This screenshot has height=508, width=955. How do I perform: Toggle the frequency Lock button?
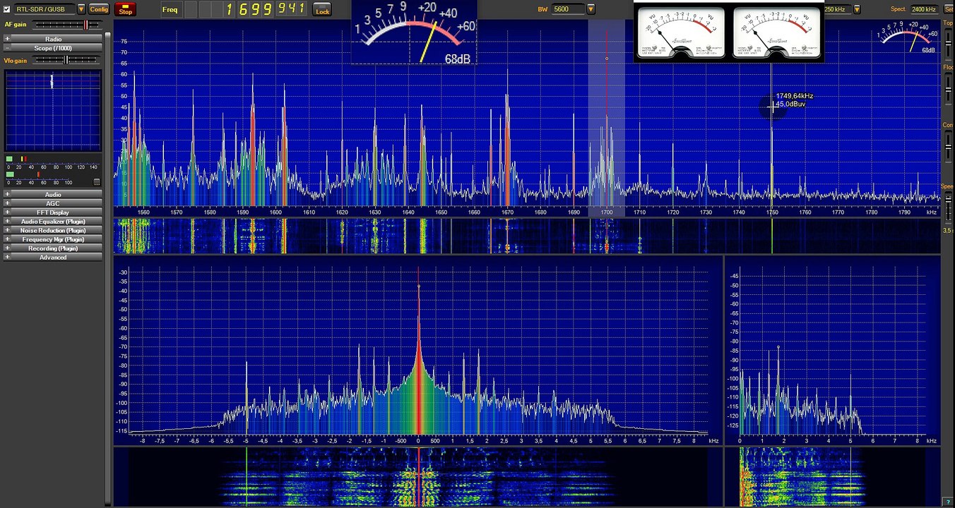point(322,9)
